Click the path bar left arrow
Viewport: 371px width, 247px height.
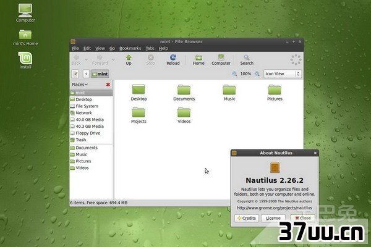point(86,74)
